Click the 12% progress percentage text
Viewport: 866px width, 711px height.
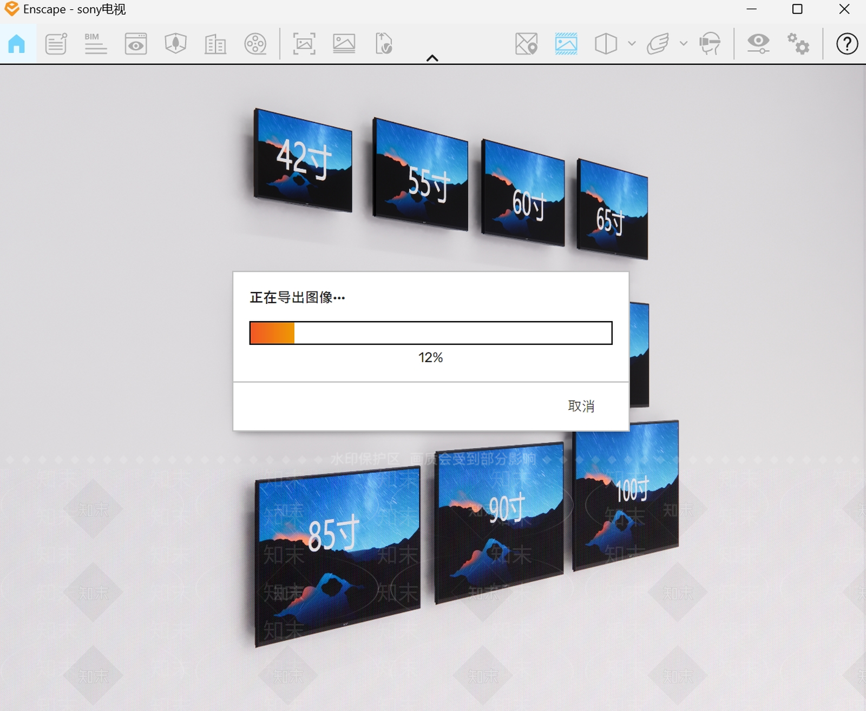[431, 357]
